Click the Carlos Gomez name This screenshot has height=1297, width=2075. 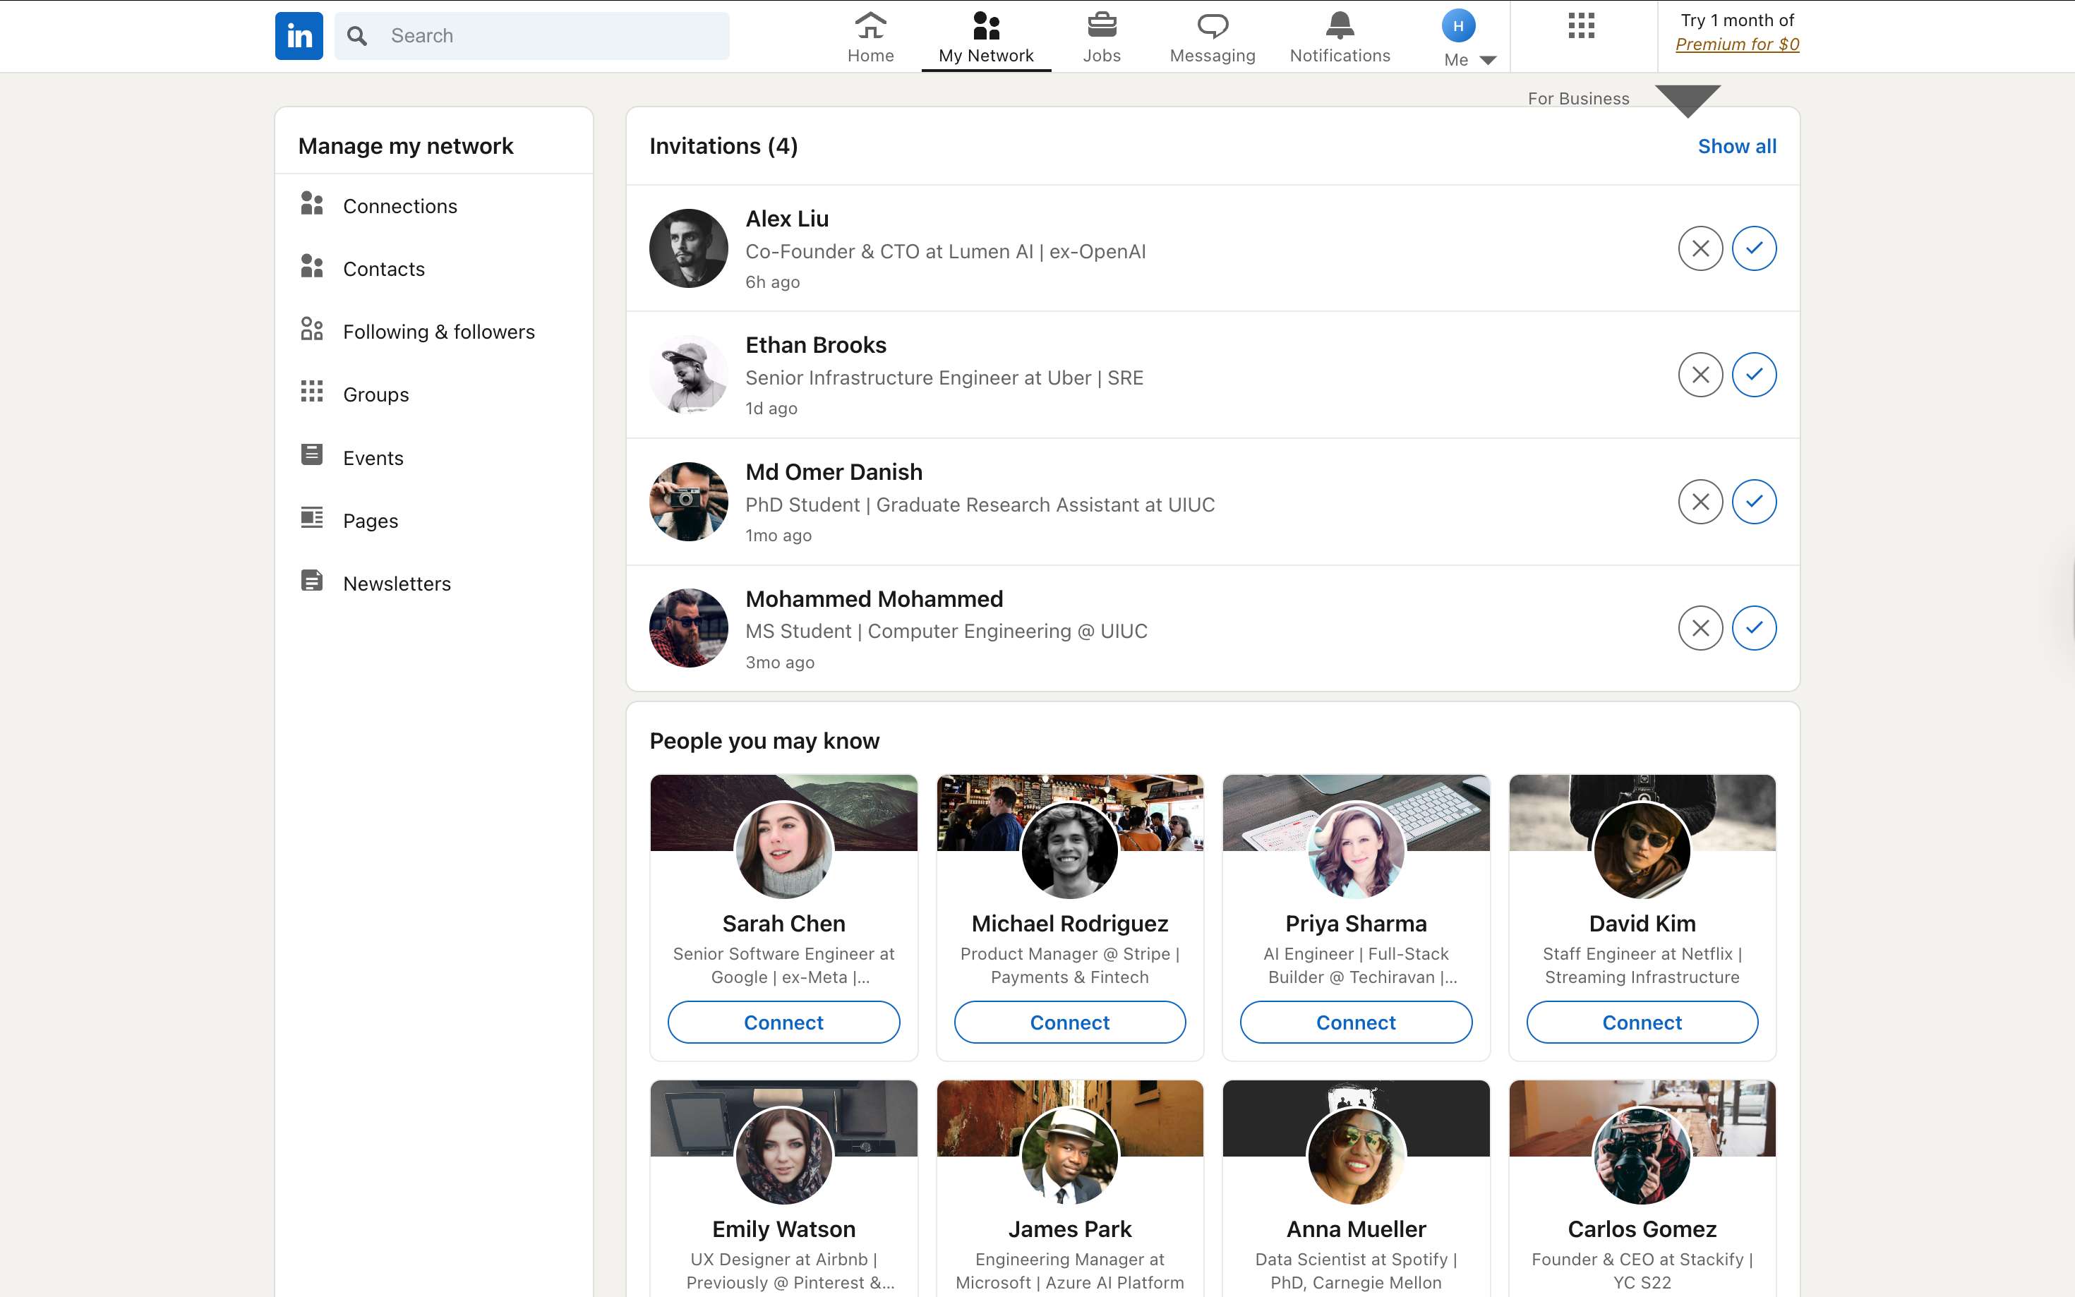pos(1642,1229)
